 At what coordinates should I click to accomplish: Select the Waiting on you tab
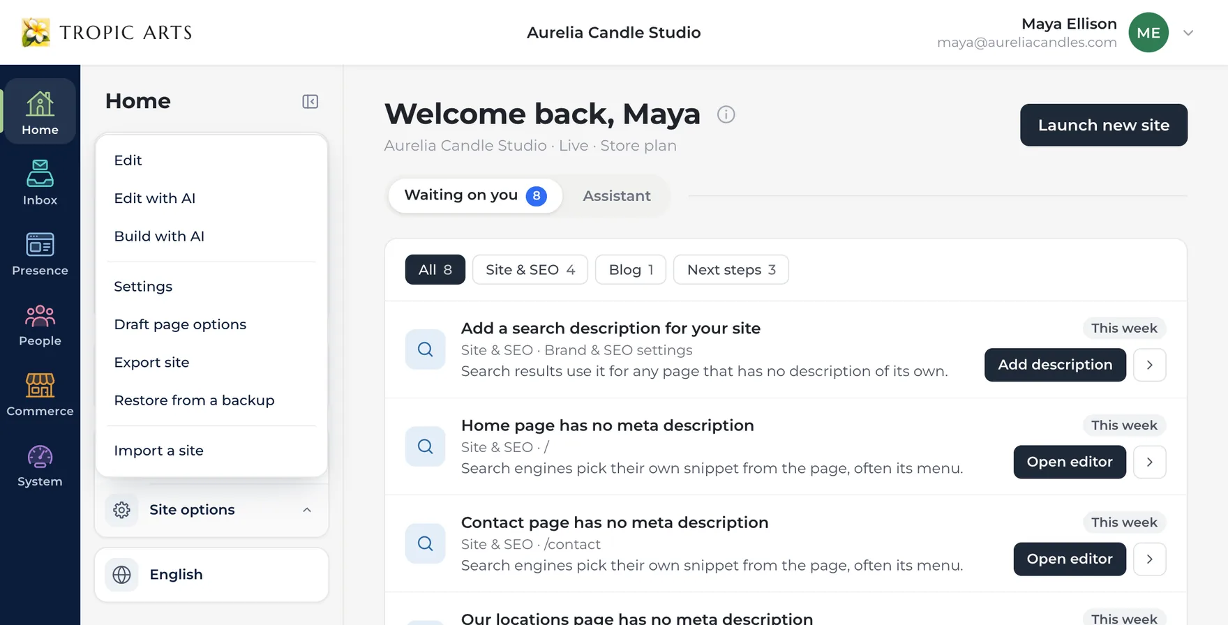click(x=475, y=196)
